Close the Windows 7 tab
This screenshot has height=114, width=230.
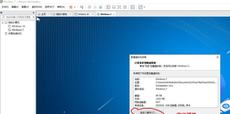tap(114, 14)
